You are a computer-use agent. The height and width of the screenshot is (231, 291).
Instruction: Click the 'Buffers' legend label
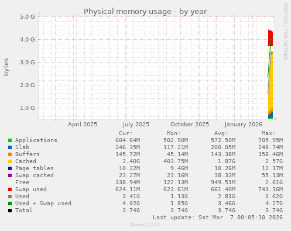(x=28, y=154)
